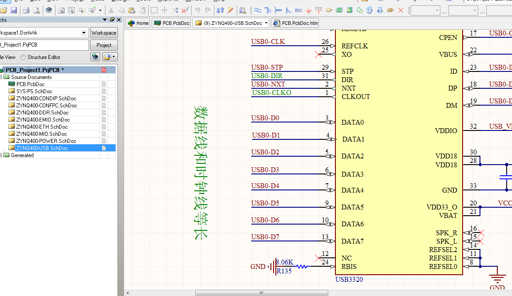
Task: Activate the cross probe tool
Action: [x=230, y=10]
